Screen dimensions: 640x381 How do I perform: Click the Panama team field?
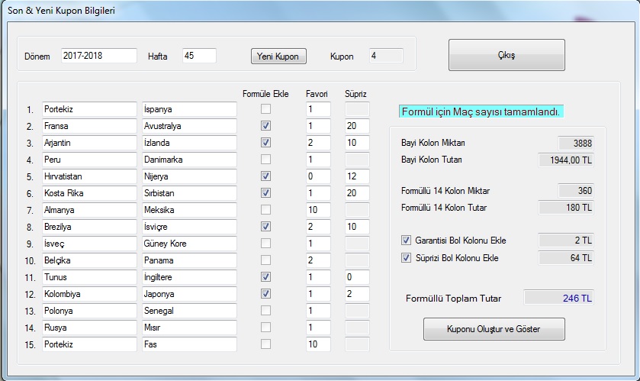[189, 260]
